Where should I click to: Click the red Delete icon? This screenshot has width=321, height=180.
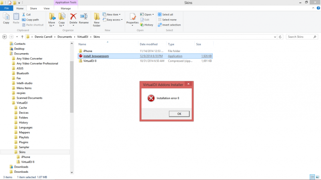[x=73, y=16]
